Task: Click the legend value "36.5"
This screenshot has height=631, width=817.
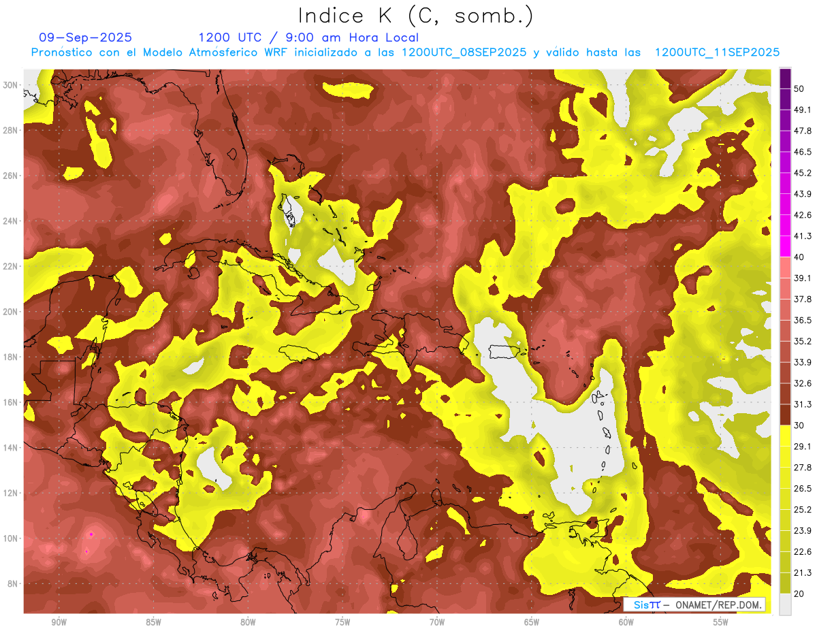Action: point(803,320)
